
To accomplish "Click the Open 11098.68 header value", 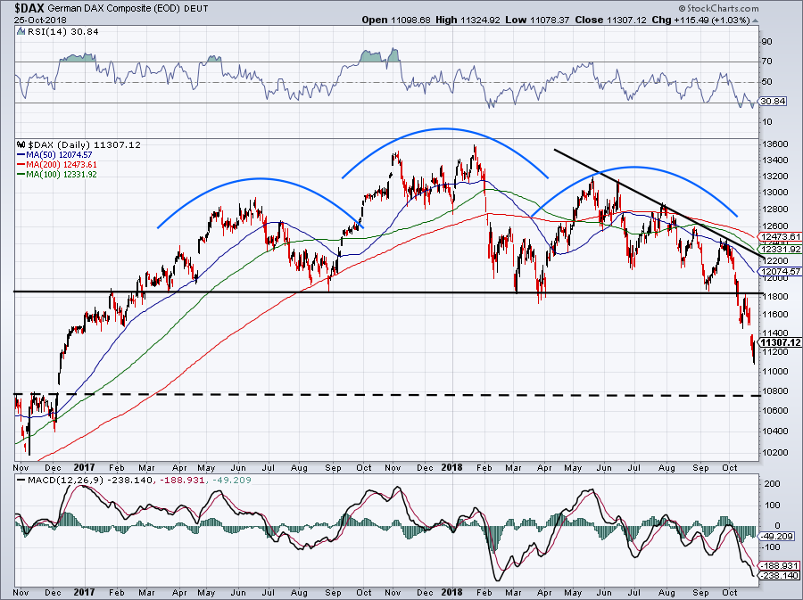I will tap(396, 20).
